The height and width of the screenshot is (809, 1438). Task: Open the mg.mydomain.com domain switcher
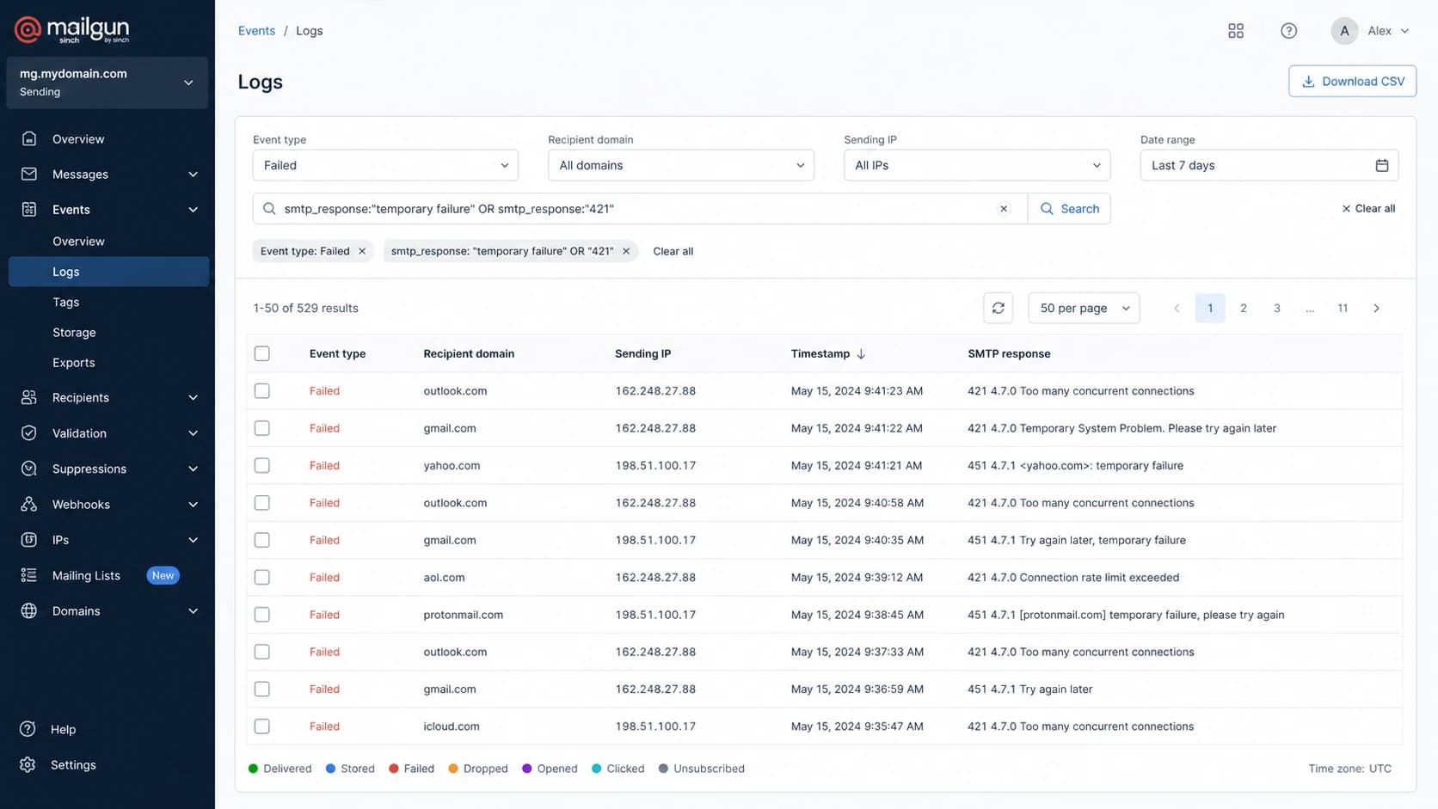(108, 83)
